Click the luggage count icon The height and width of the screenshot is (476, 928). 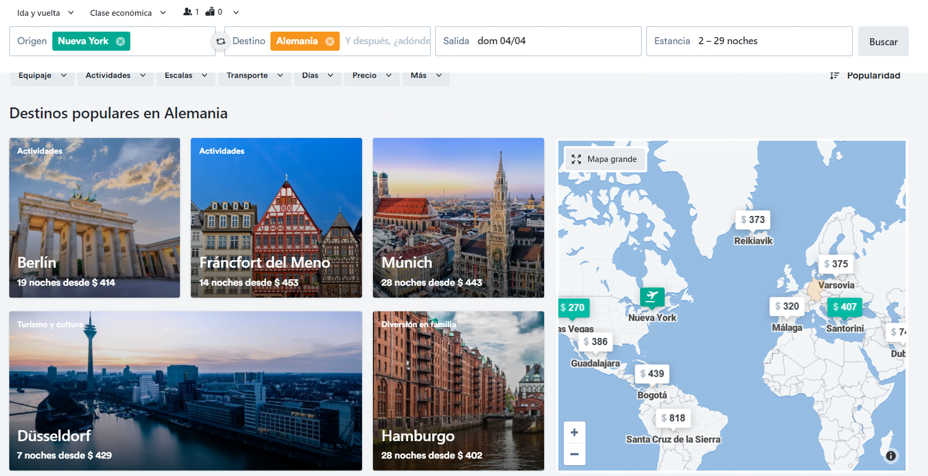(210, 12)
